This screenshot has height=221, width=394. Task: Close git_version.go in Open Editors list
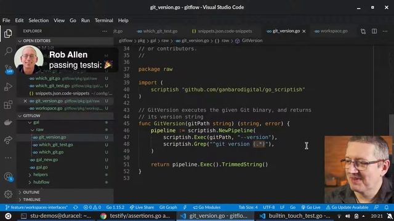click(x=25, y=101)
